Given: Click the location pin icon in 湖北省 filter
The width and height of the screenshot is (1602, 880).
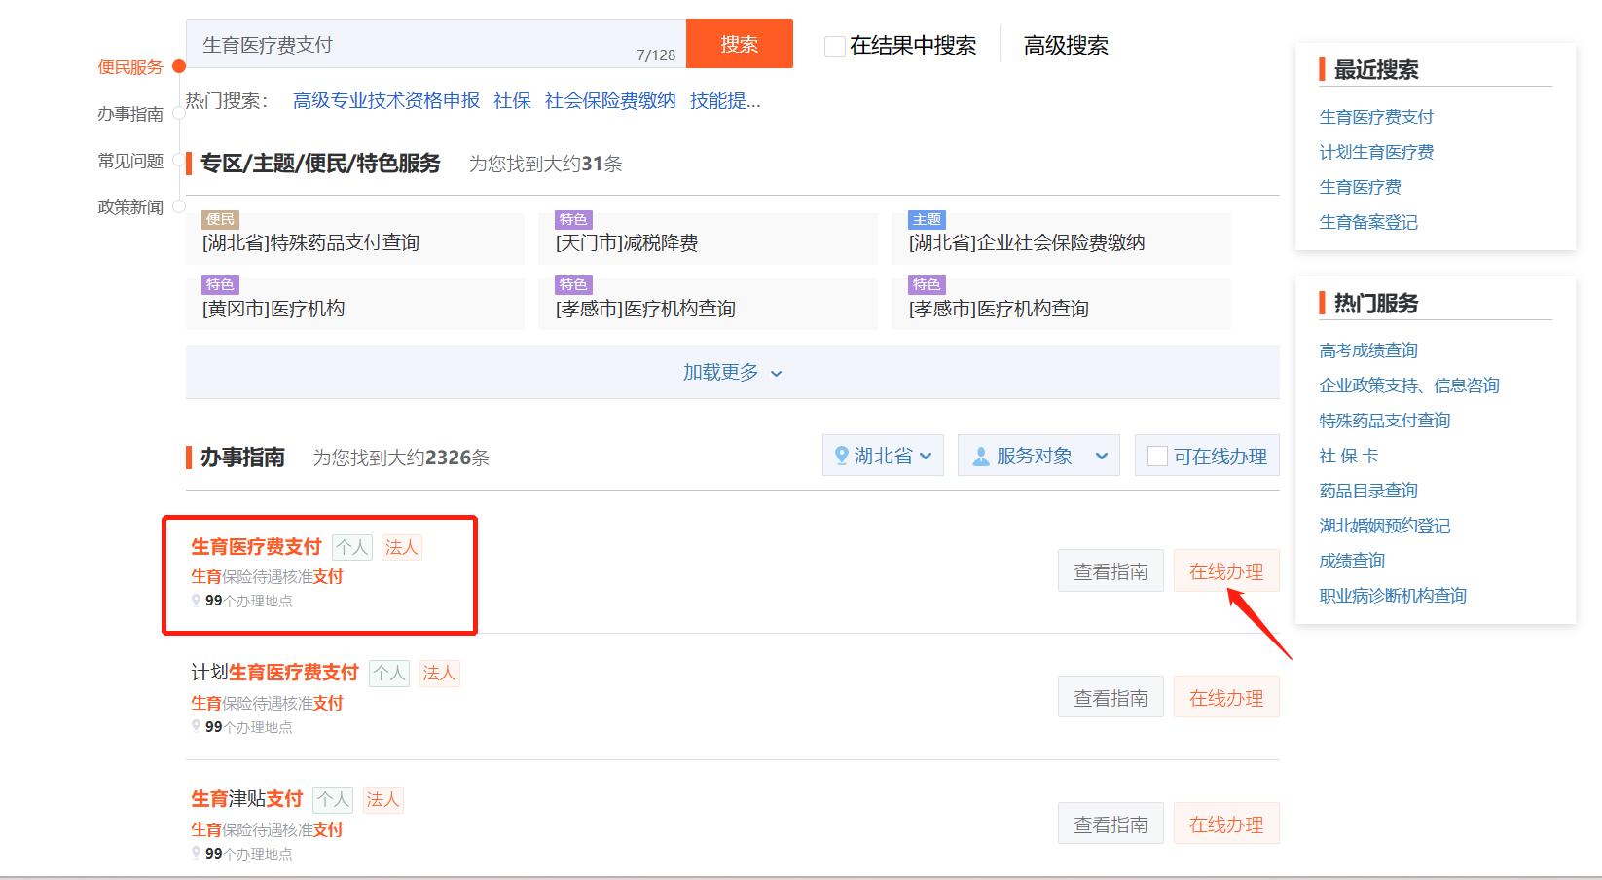Looking at the screenshot, I should pyautogui.click(x=841, y=455).
